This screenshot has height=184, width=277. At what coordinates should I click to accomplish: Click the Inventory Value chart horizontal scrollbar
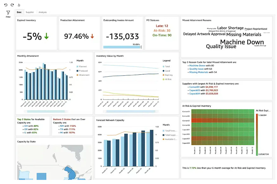pyautogui.click(x=131, y=111)
